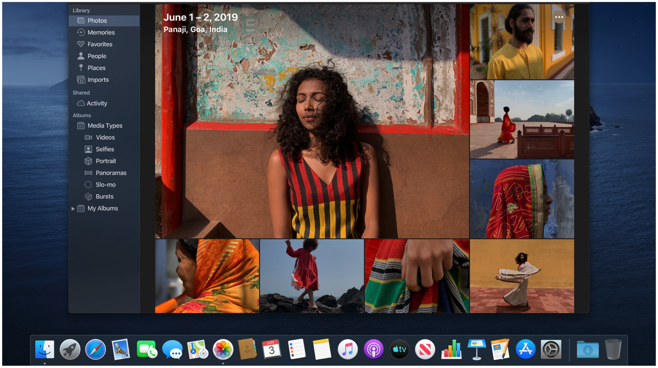Select Panoramas under Media Types

click(x=111, y=173)
